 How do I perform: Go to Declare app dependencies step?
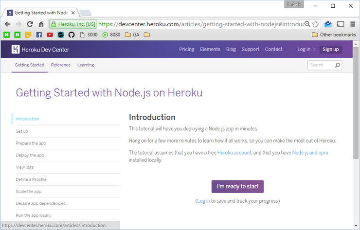(40, 203)
